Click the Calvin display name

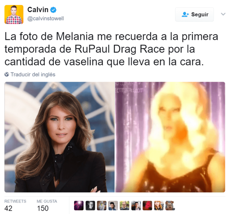tap(38, 10)
